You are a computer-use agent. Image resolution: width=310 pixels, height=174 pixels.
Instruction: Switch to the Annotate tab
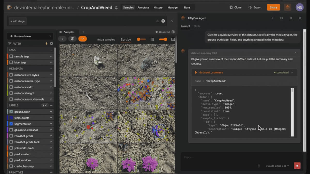tap(143, 7)
